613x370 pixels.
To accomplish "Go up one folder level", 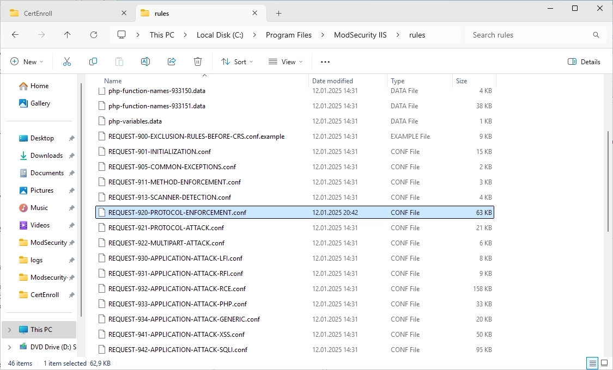I will [68, 35].
